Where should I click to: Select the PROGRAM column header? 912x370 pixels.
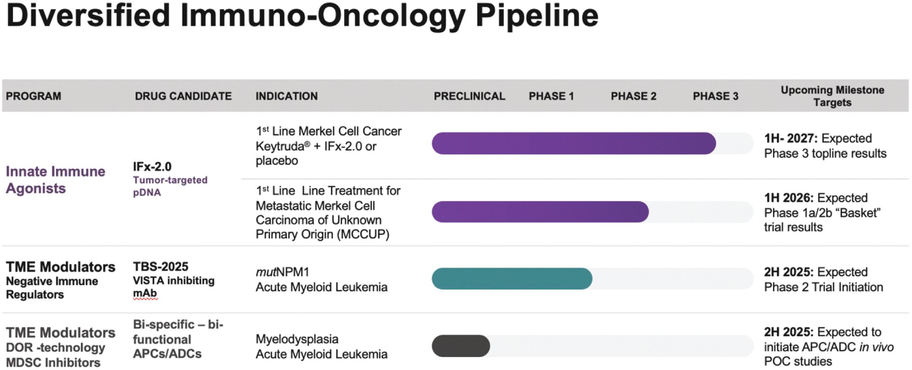33,96
